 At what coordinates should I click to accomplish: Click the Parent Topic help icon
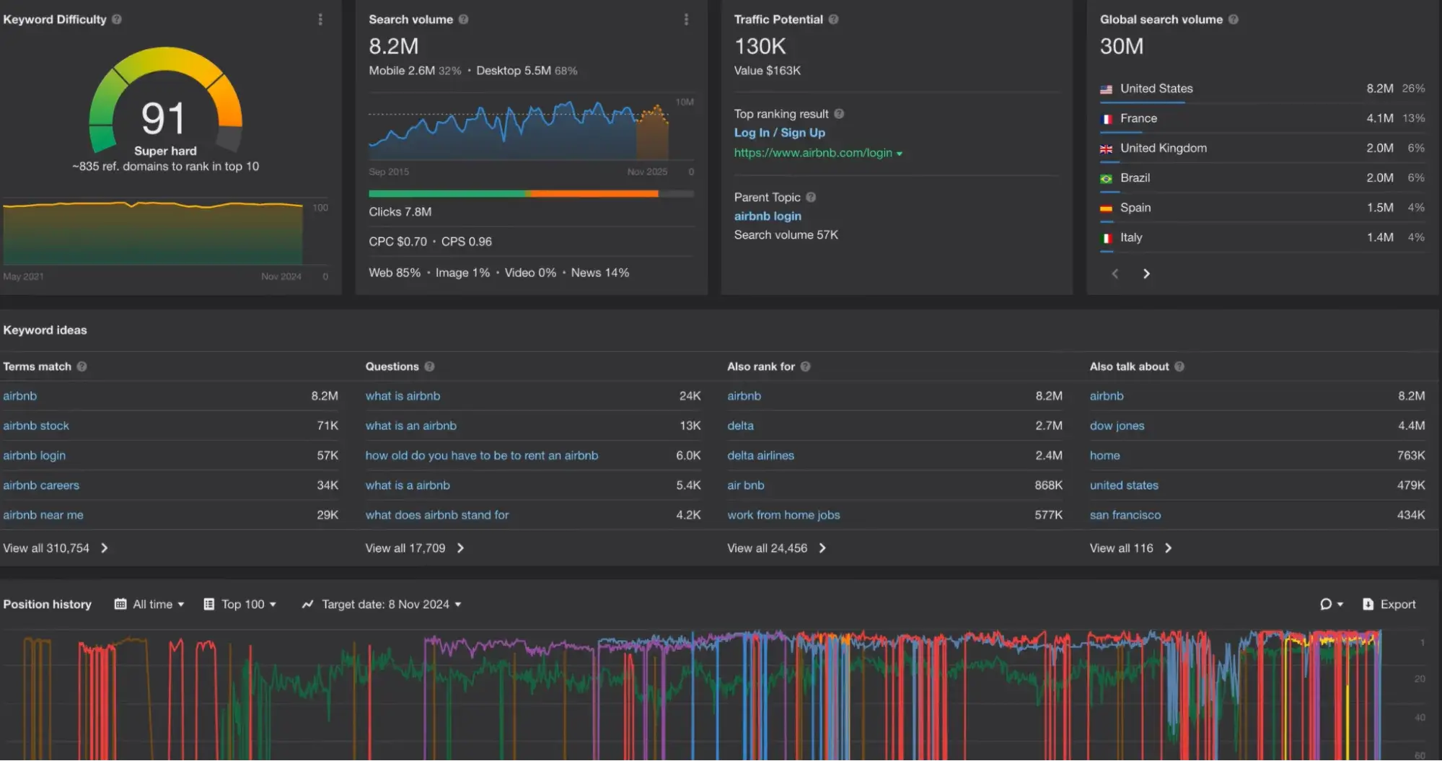click(811, 197)
